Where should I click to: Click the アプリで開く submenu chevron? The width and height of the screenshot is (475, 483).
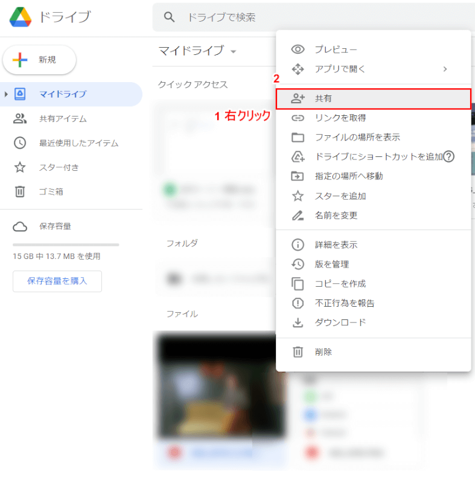[445, 69]
